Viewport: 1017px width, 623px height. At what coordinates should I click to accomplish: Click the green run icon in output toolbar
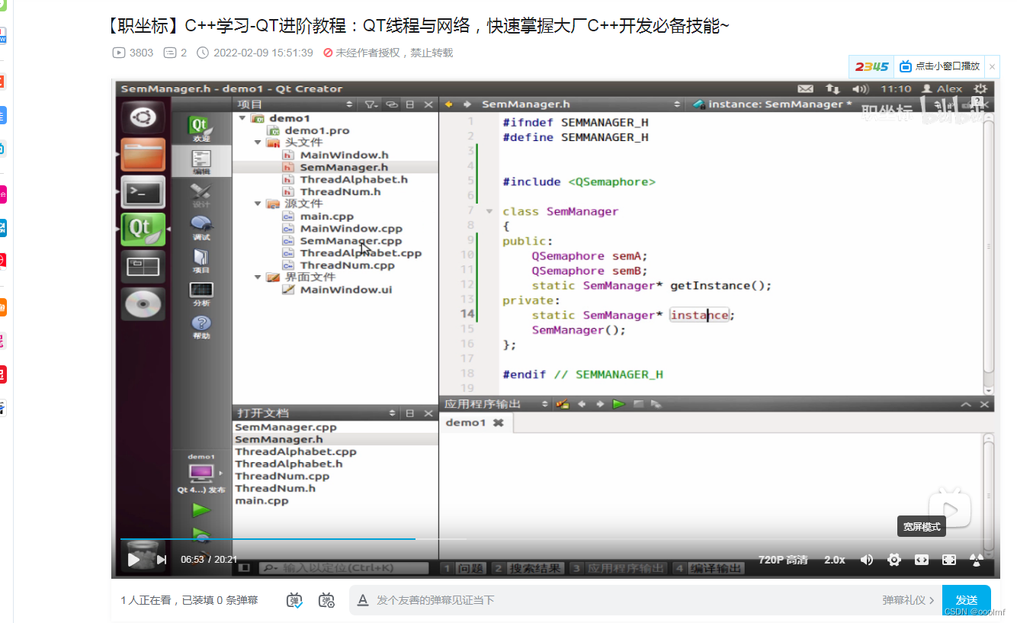619,404
